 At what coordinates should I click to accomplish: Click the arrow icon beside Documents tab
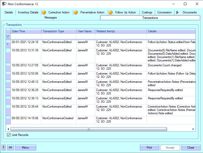[x=177, y=12]
